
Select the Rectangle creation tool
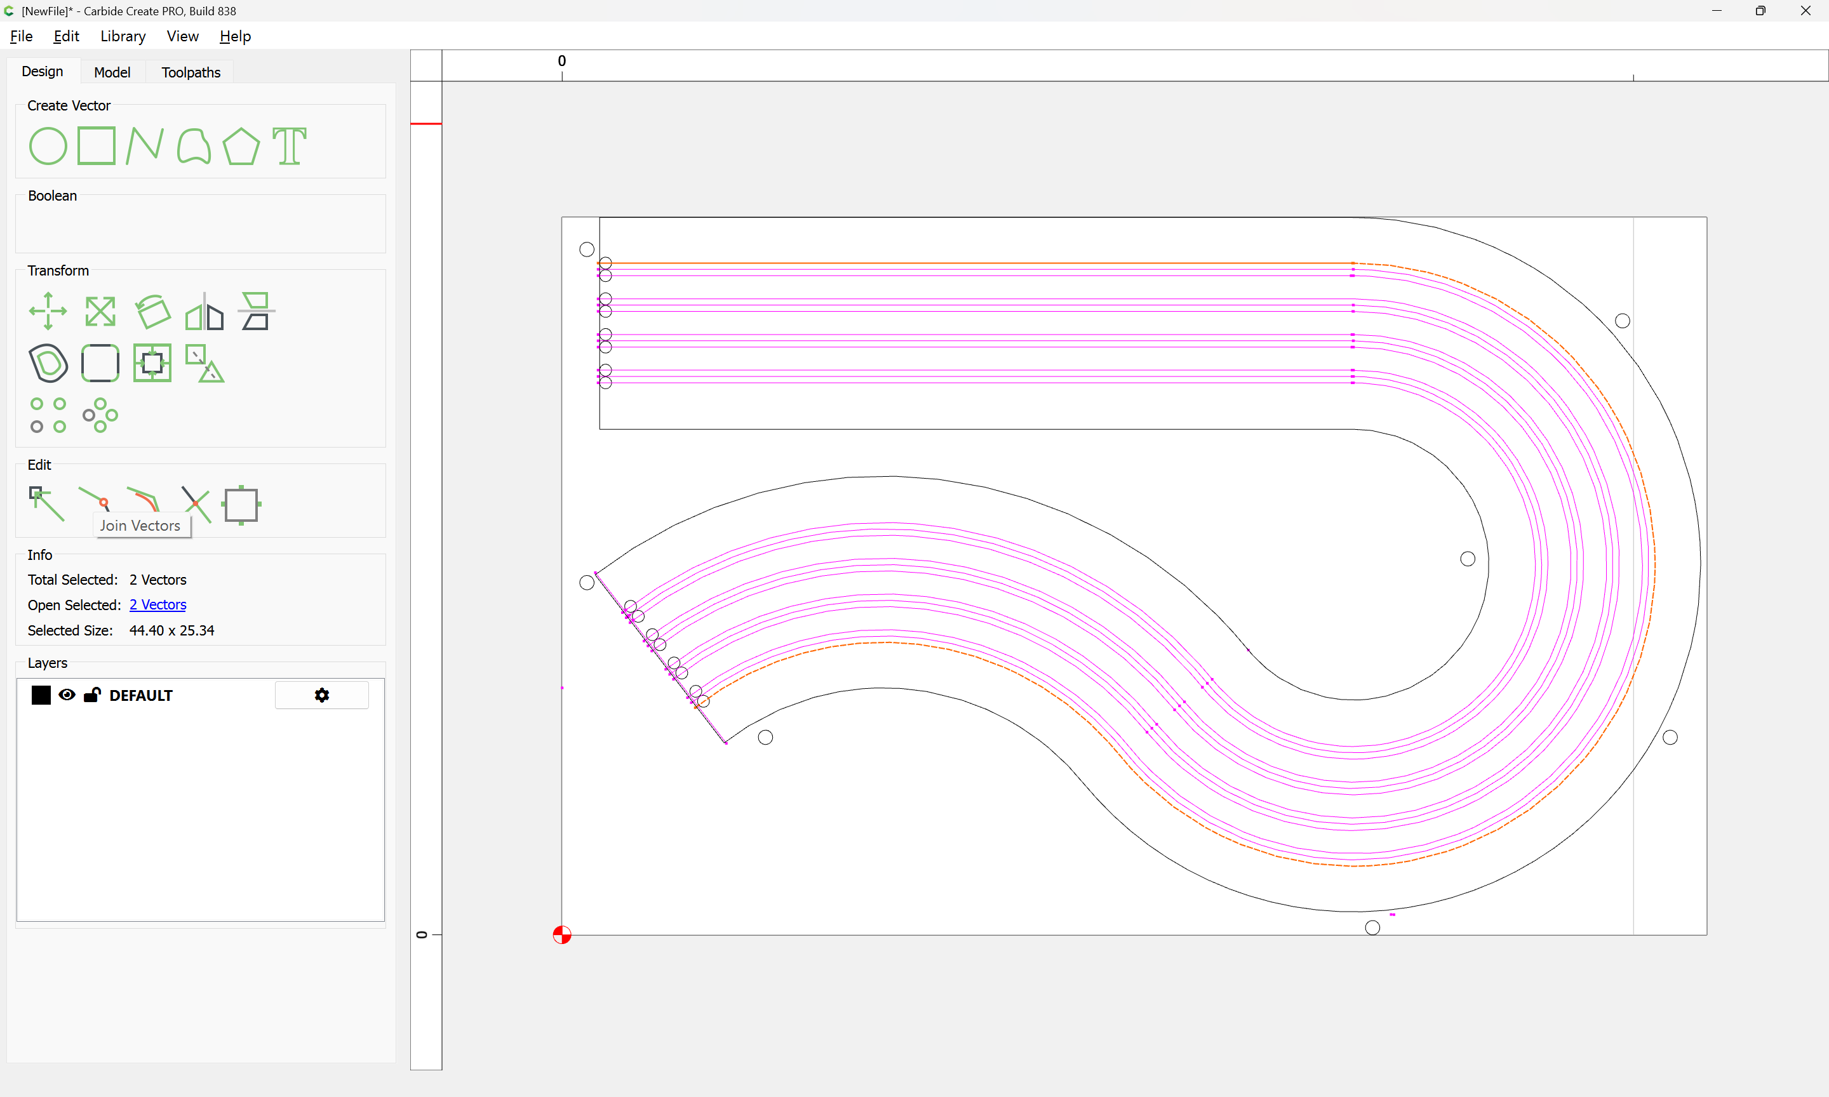[x=96, y=145]
